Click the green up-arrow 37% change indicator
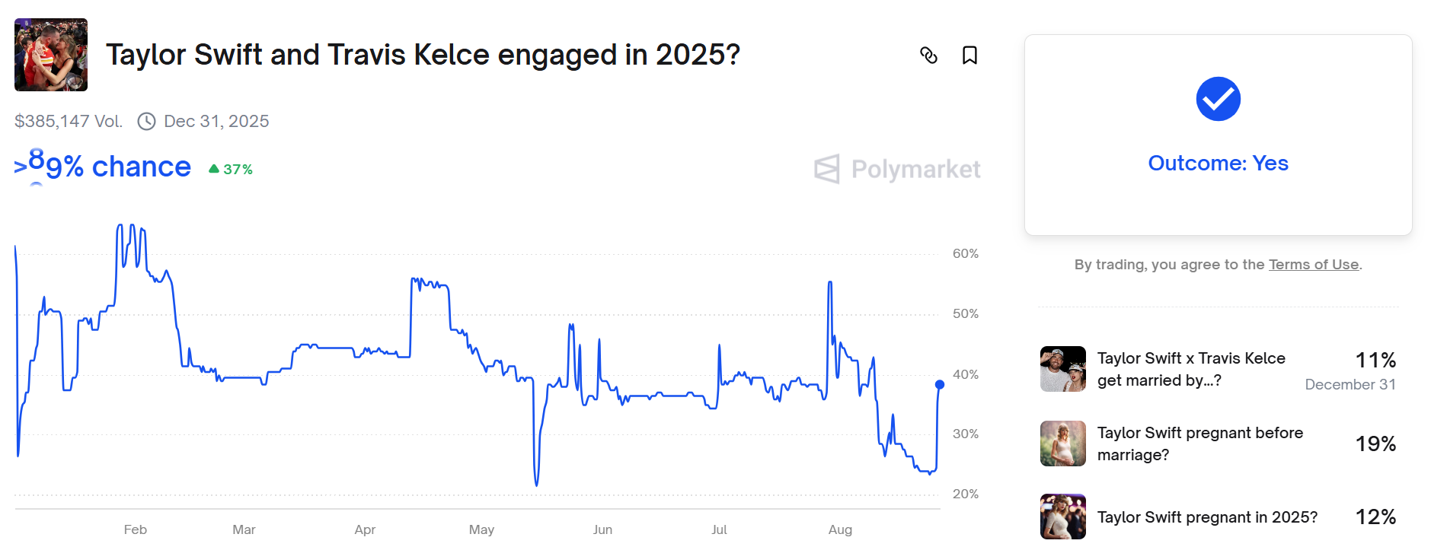 (x=230, y=169)
